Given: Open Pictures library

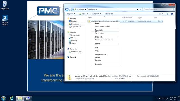Looking at the screenshot, I should pos(73,41).
